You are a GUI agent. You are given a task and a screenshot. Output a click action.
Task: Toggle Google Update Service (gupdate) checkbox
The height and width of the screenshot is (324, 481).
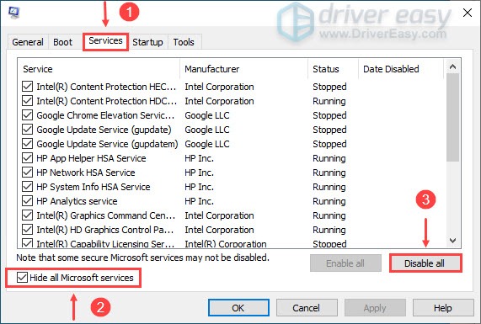point(27,130)
